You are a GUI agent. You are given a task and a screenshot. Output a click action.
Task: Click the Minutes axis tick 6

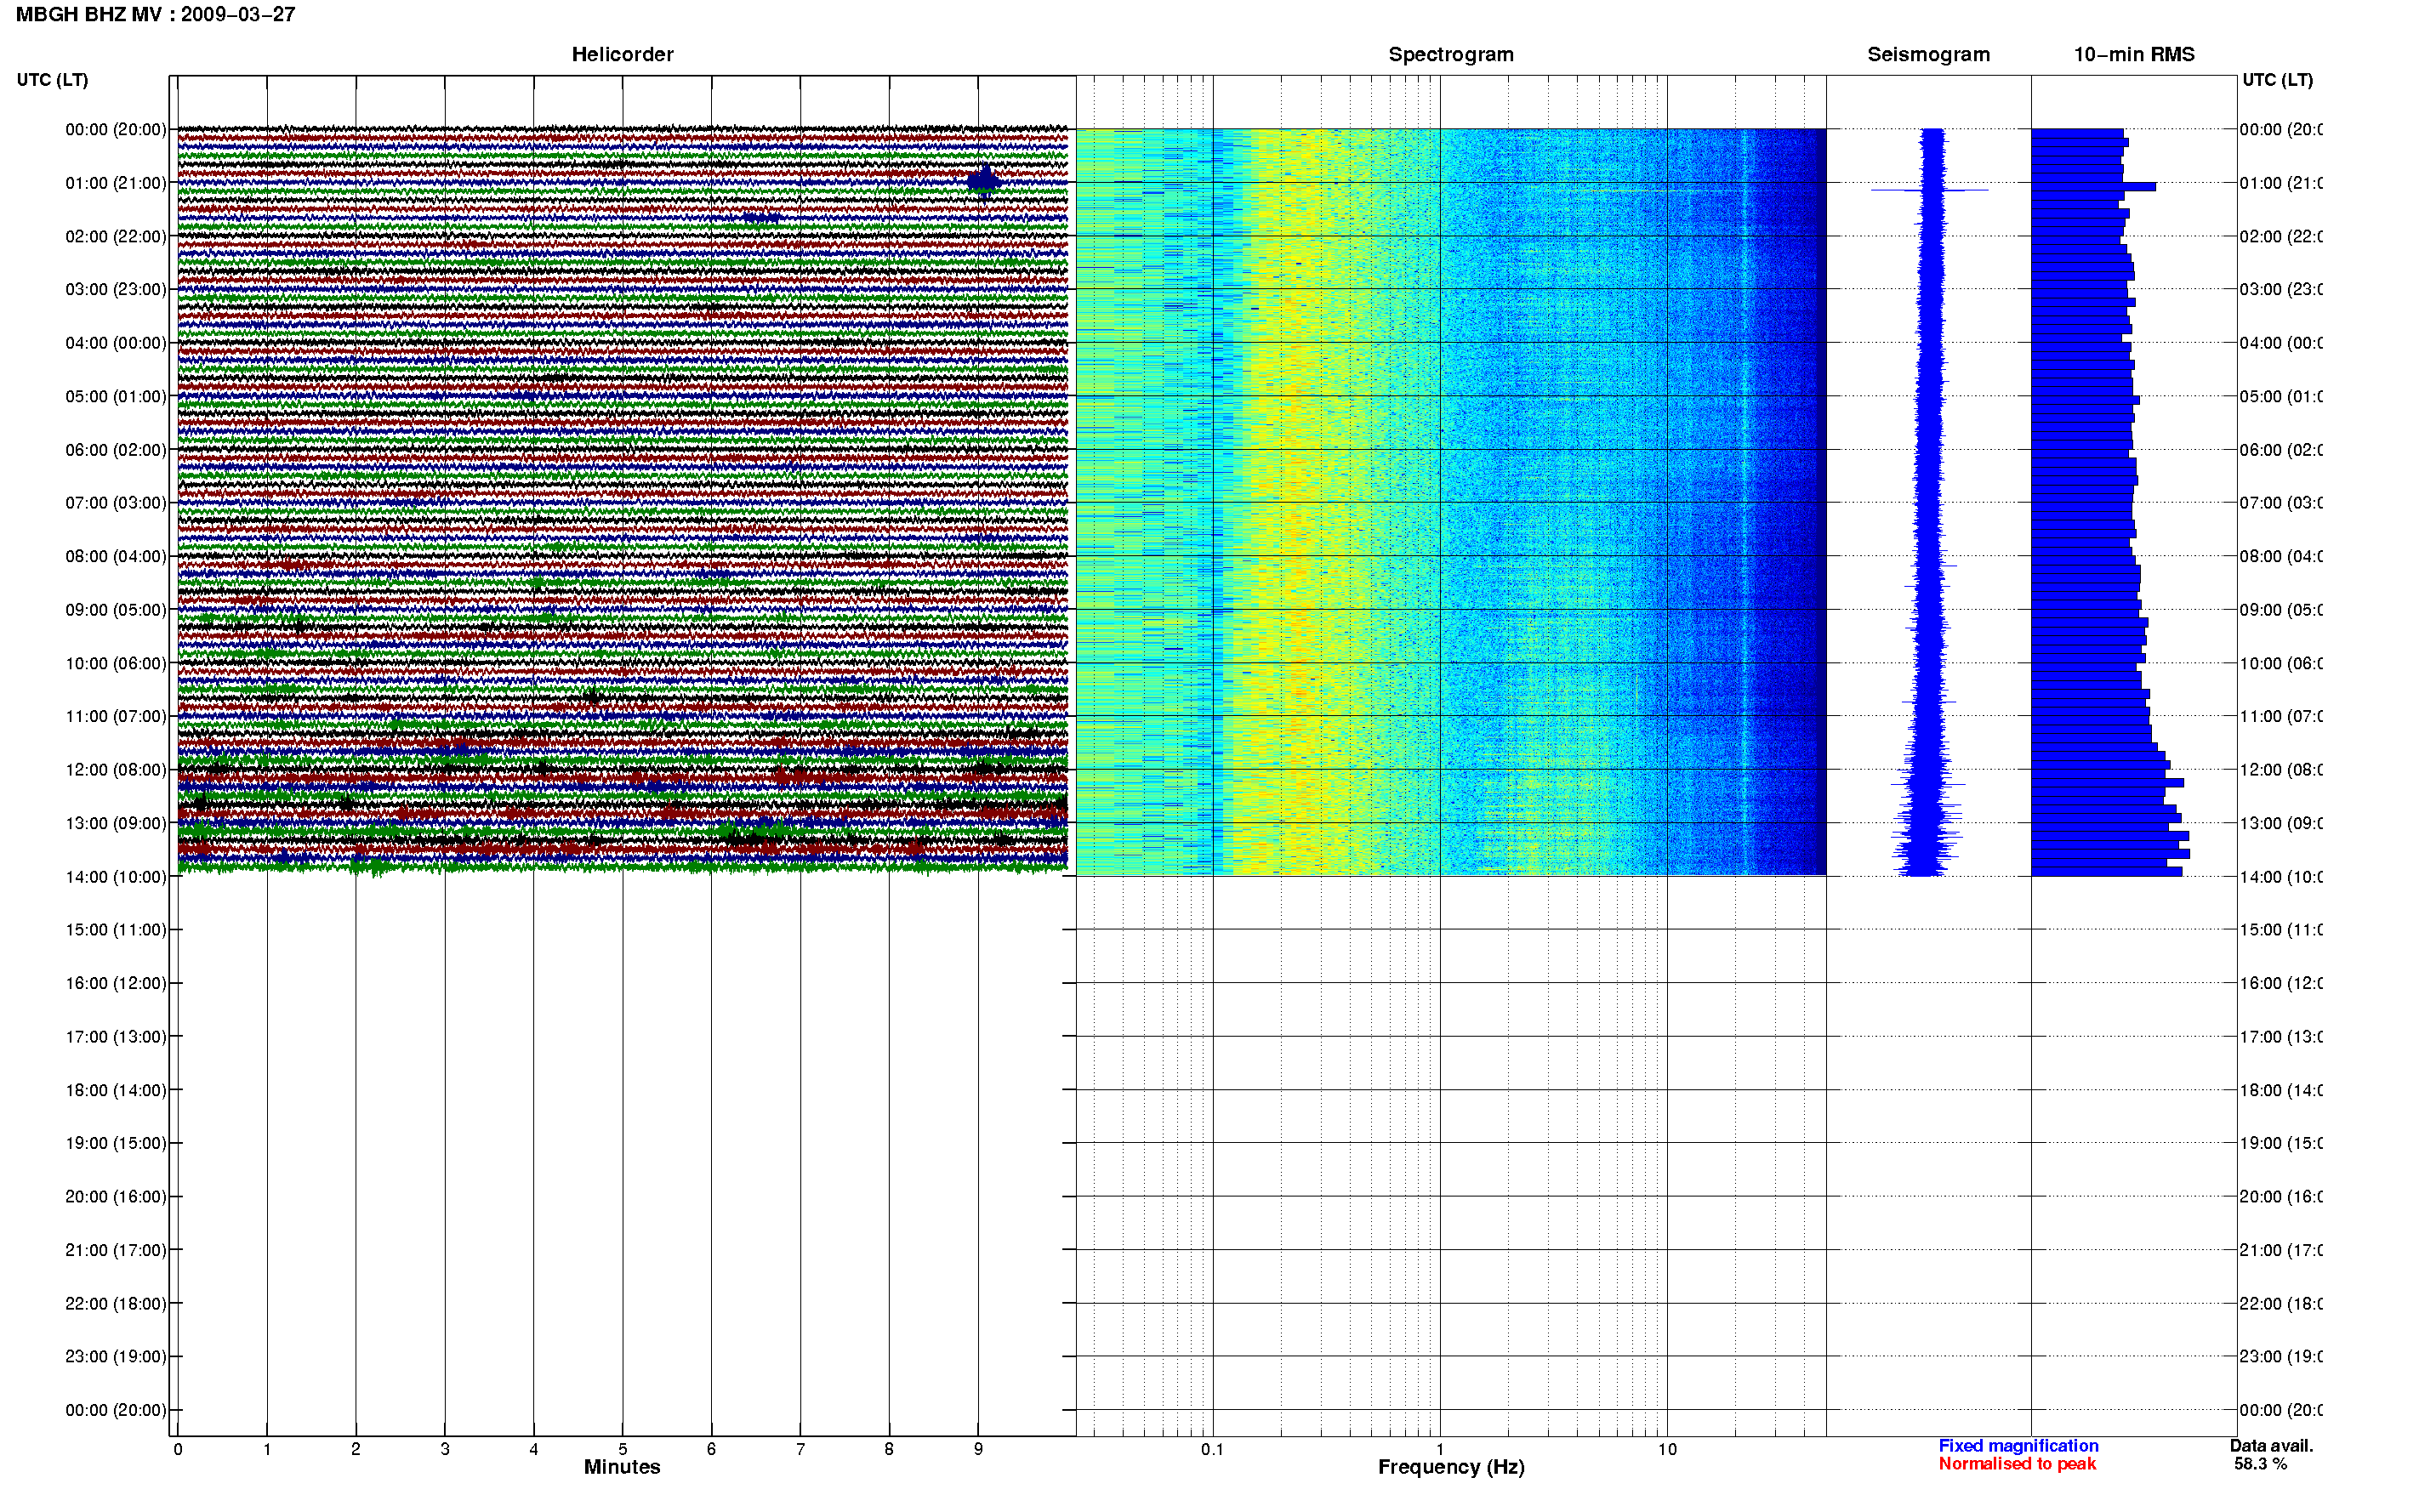711,1449
